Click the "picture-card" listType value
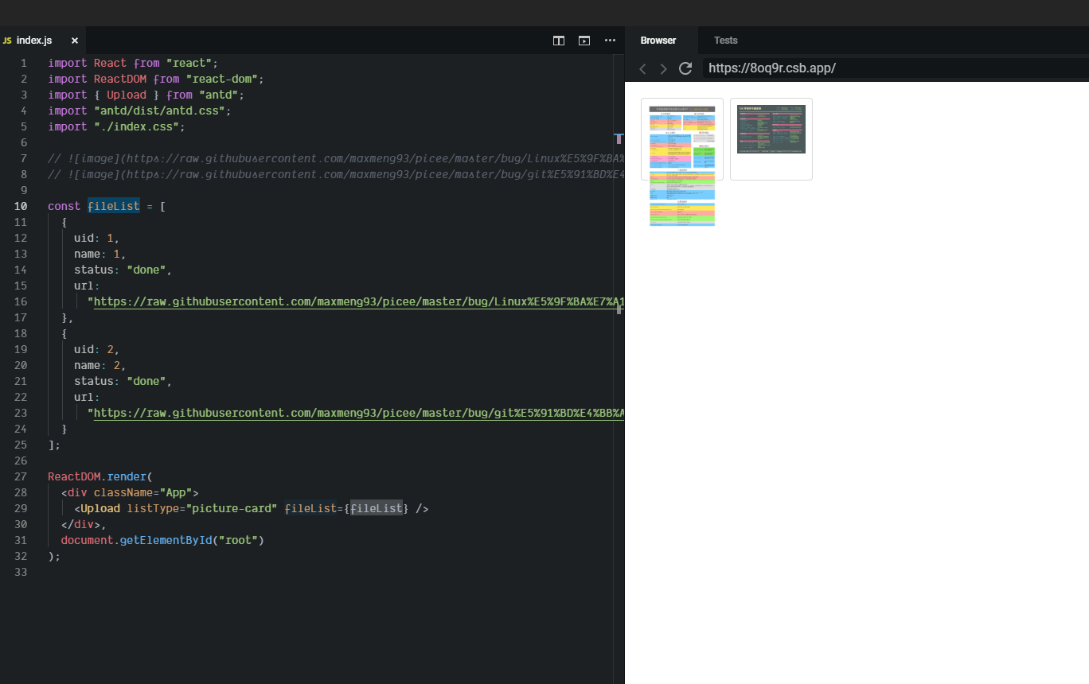 (232, 508)
